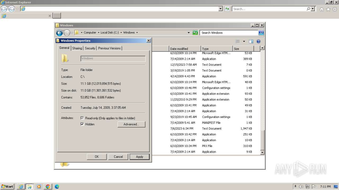Close the Windows Properties dialog
The width and height of the screenshot is (339, 190).
point(149,41)
